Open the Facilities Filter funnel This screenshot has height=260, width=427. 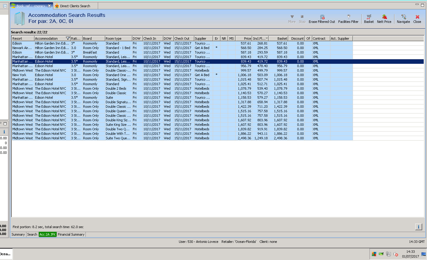click(x=348, y=19)
